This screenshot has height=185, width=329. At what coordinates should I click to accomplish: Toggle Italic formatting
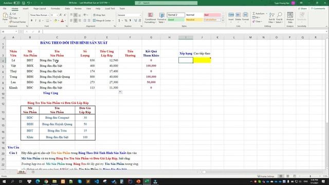(35, 21)
